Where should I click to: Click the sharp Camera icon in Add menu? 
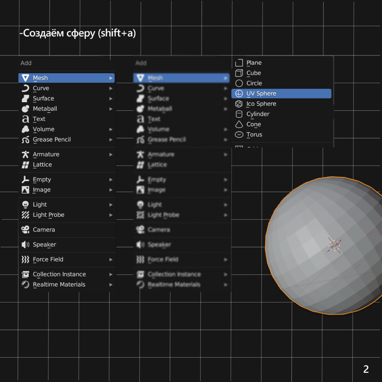tap(25, 230)
